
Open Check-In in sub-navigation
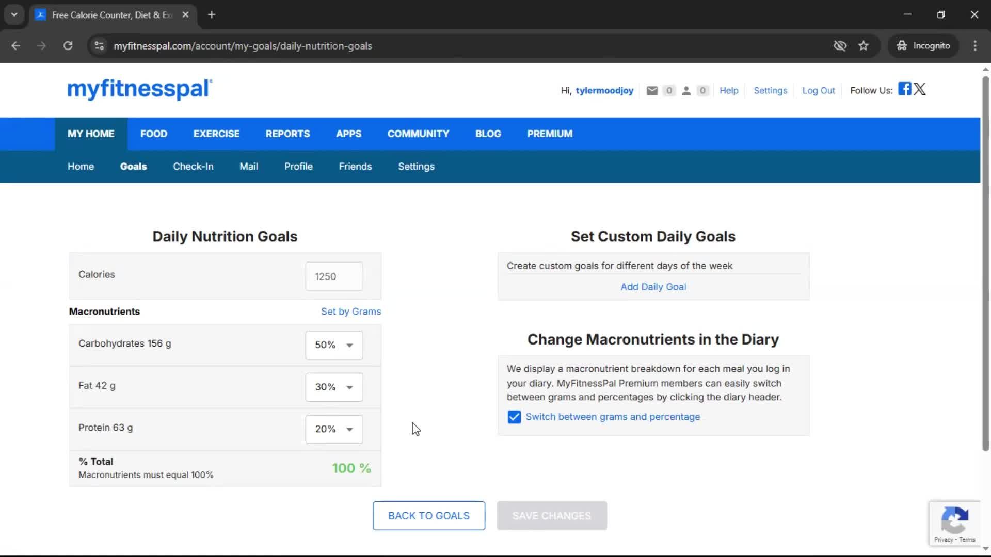tap(193, 167)
